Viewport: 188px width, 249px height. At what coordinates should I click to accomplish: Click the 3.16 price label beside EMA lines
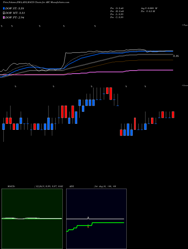pyautogui.click(x=176, y=56)
